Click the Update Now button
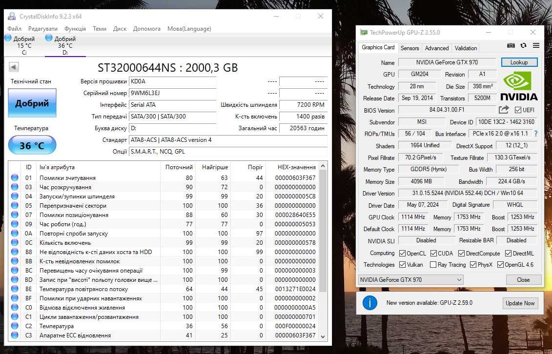The height and width of the screenshot is (354, 552). (x=520, y=303)
